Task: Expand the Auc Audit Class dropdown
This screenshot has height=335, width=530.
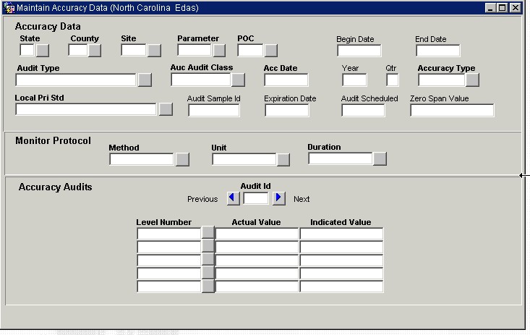Action: pos(238,80)
